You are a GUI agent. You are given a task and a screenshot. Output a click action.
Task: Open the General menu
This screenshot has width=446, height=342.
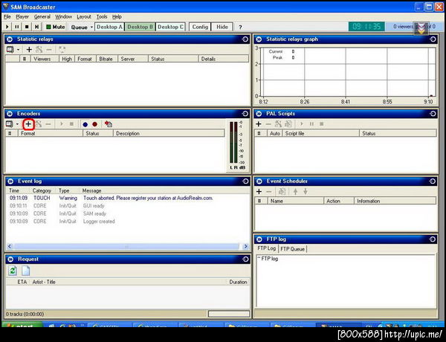coord(42,17)
